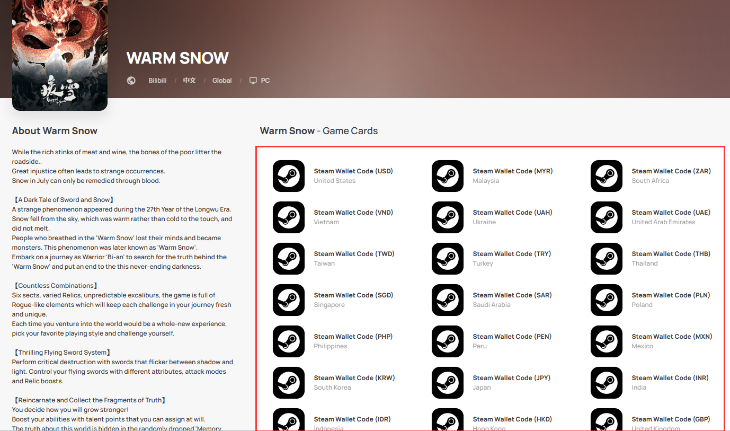Click the globe icon beside Bilibili
This screenshot has height=431, width=730.
[x=131, y=81]
